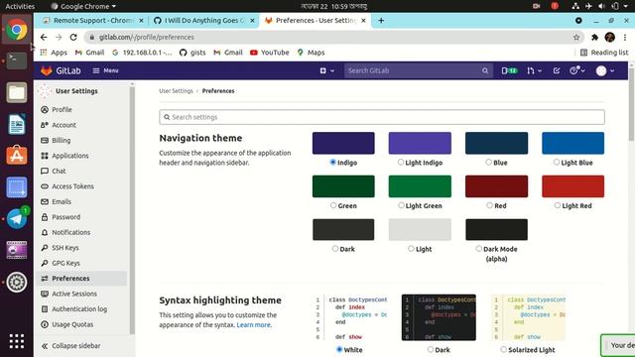Screen dimensions: 635x357
Task: Click the Emails envelope icon in sidebar
Action: 45,201
